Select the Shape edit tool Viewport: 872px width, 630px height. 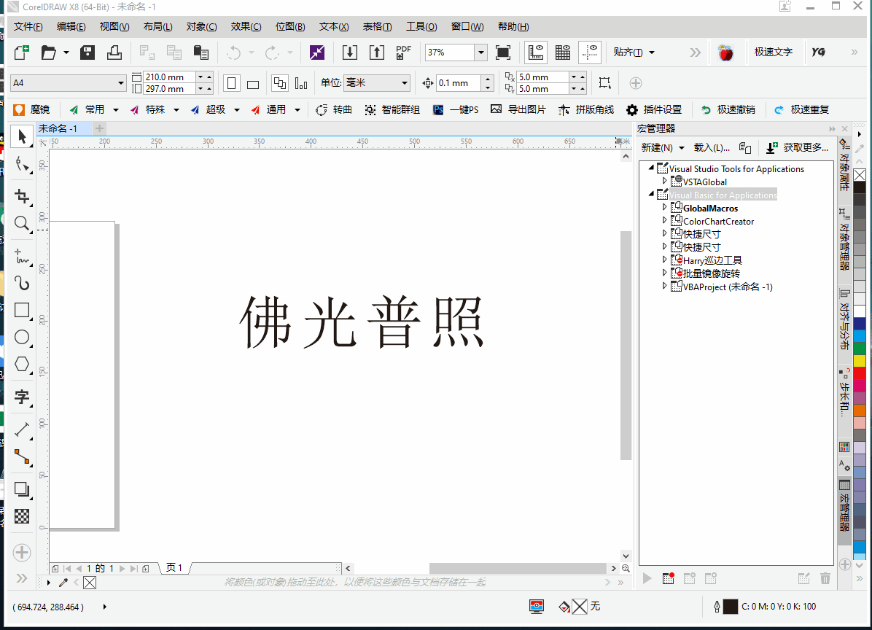pos(22,165)
